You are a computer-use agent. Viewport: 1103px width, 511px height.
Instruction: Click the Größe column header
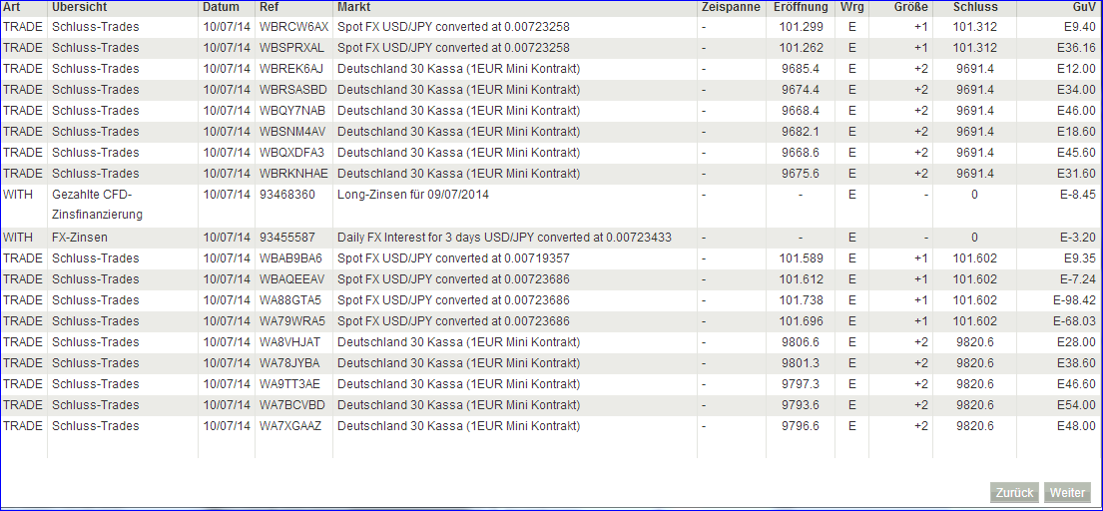pyautogui.click(x=911, y=7)
